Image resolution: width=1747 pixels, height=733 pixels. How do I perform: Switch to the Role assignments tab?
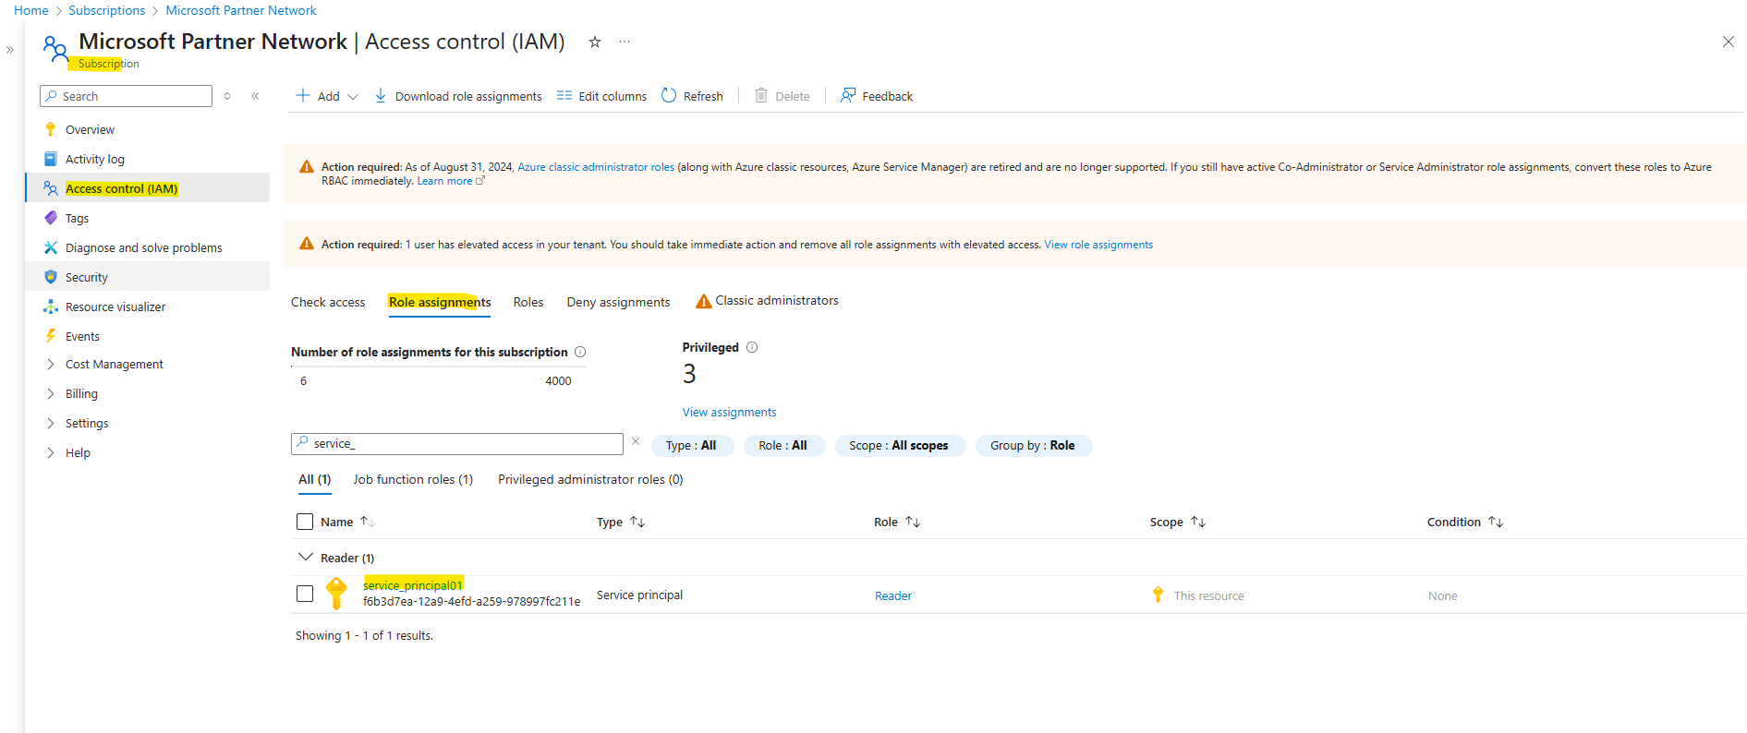tap(440, 302)
